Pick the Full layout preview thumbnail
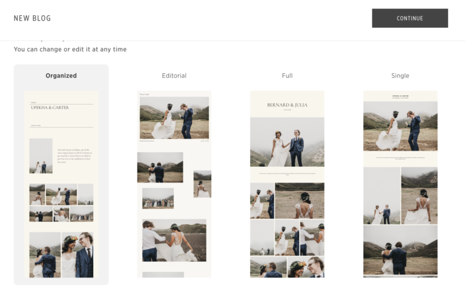Viewport: 465px width, 298px height. (x=287, y=184)
